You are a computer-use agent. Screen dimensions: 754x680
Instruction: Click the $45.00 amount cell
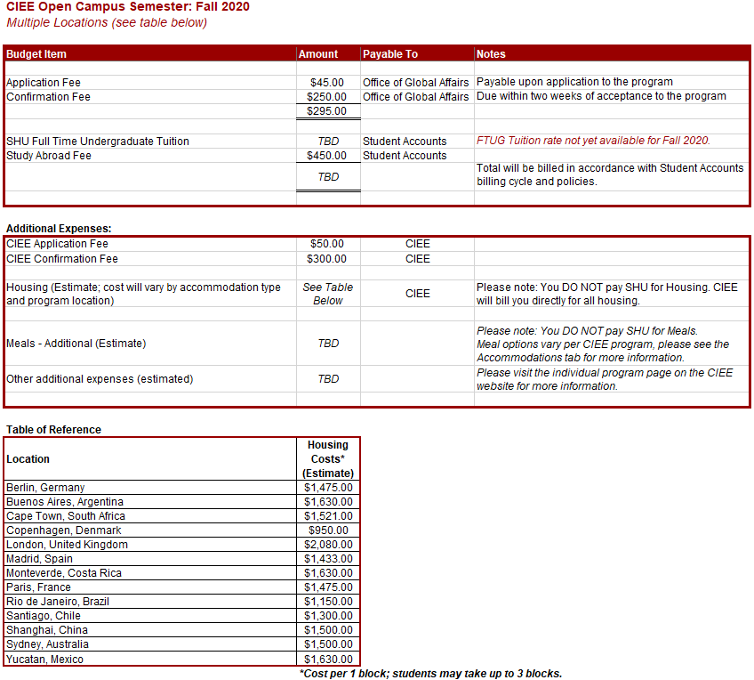[x=327, y=82]
